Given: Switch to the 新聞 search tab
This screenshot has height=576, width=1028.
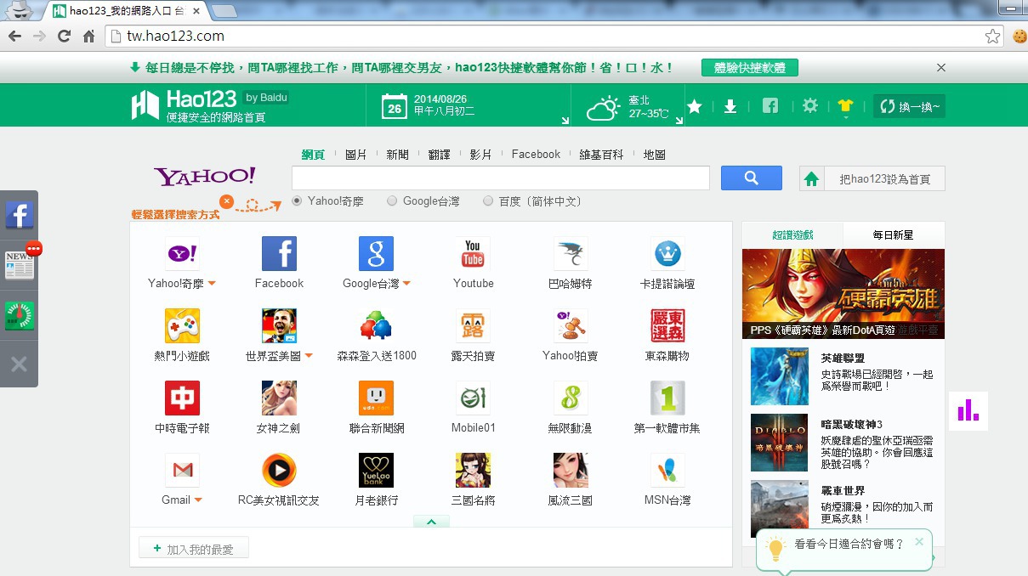Looking at the screenshot, I should pos(397,155).
